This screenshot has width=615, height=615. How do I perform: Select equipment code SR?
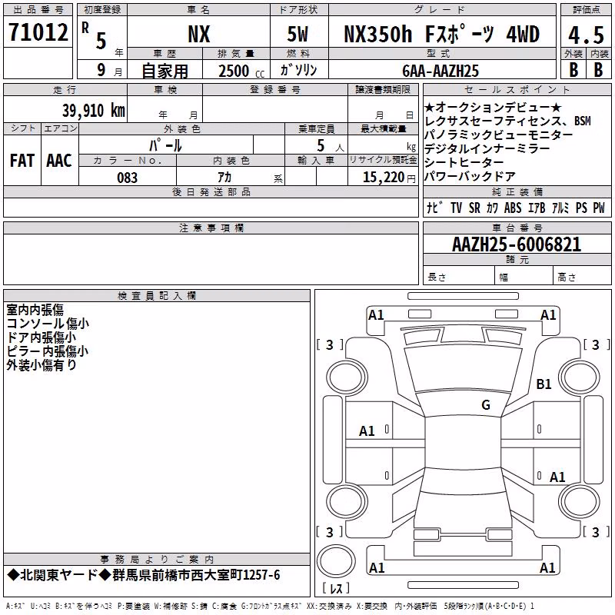pos(474,208)
